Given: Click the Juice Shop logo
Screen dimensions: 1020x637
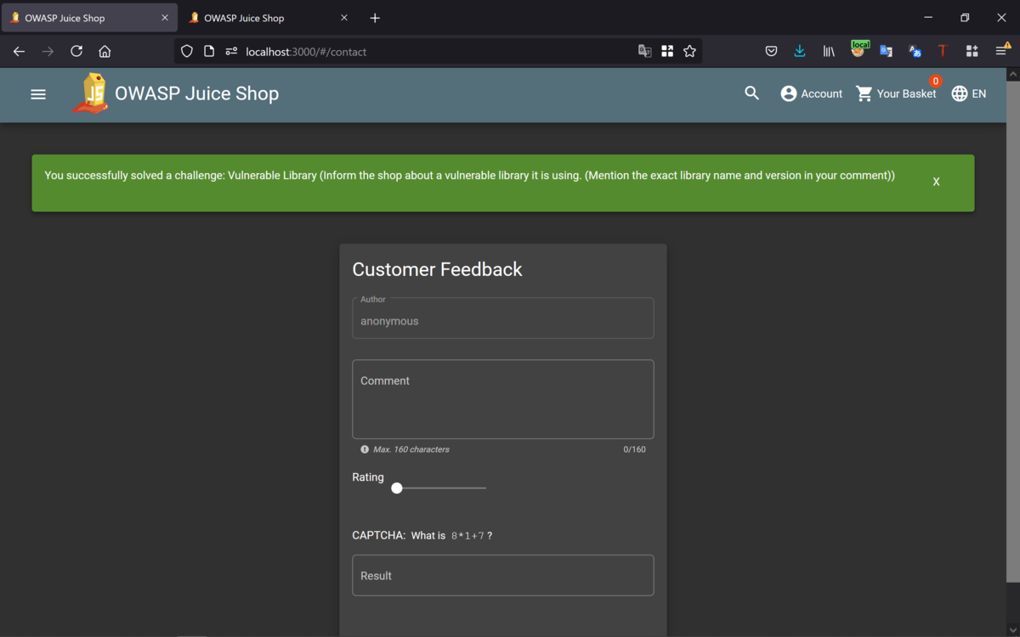Looking at the screenshot, I should click(x=91, y=93).
